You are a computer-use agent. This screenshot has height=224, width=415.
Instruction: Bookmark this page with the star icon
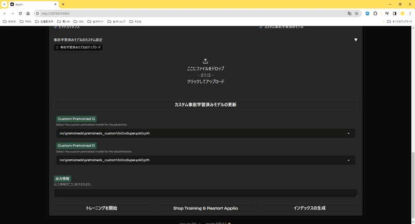click(x=356, y=13)
